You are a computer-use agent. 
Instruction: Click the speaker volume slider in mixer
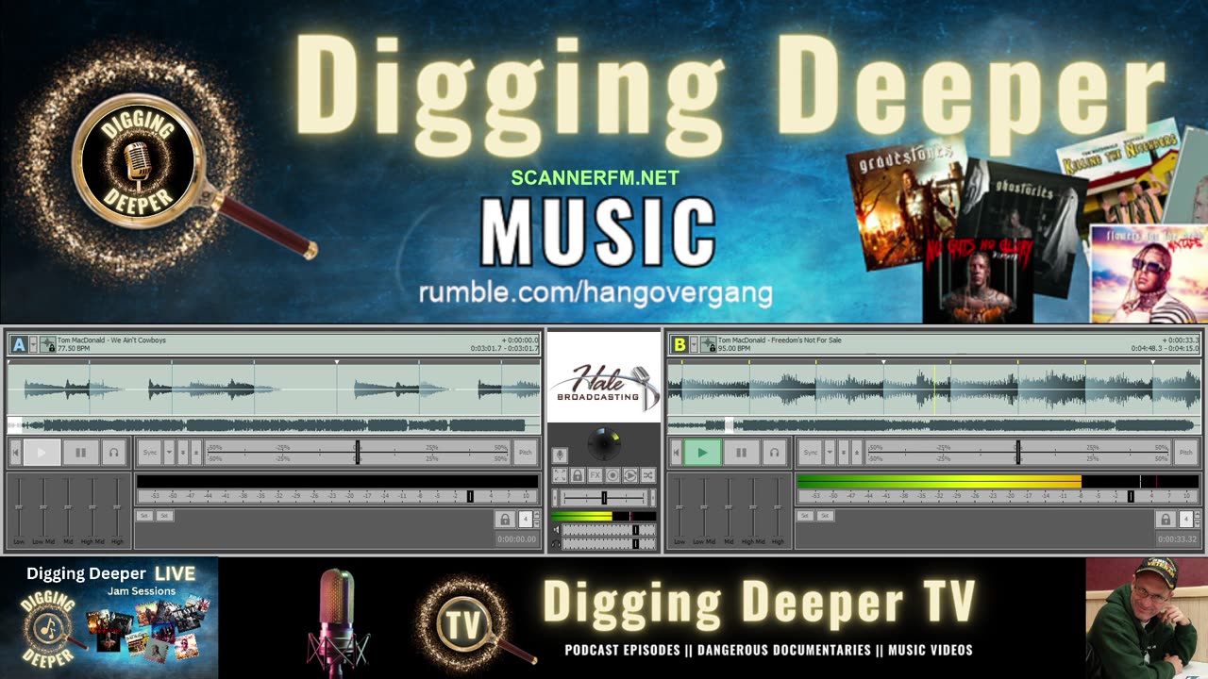(610, 529)
